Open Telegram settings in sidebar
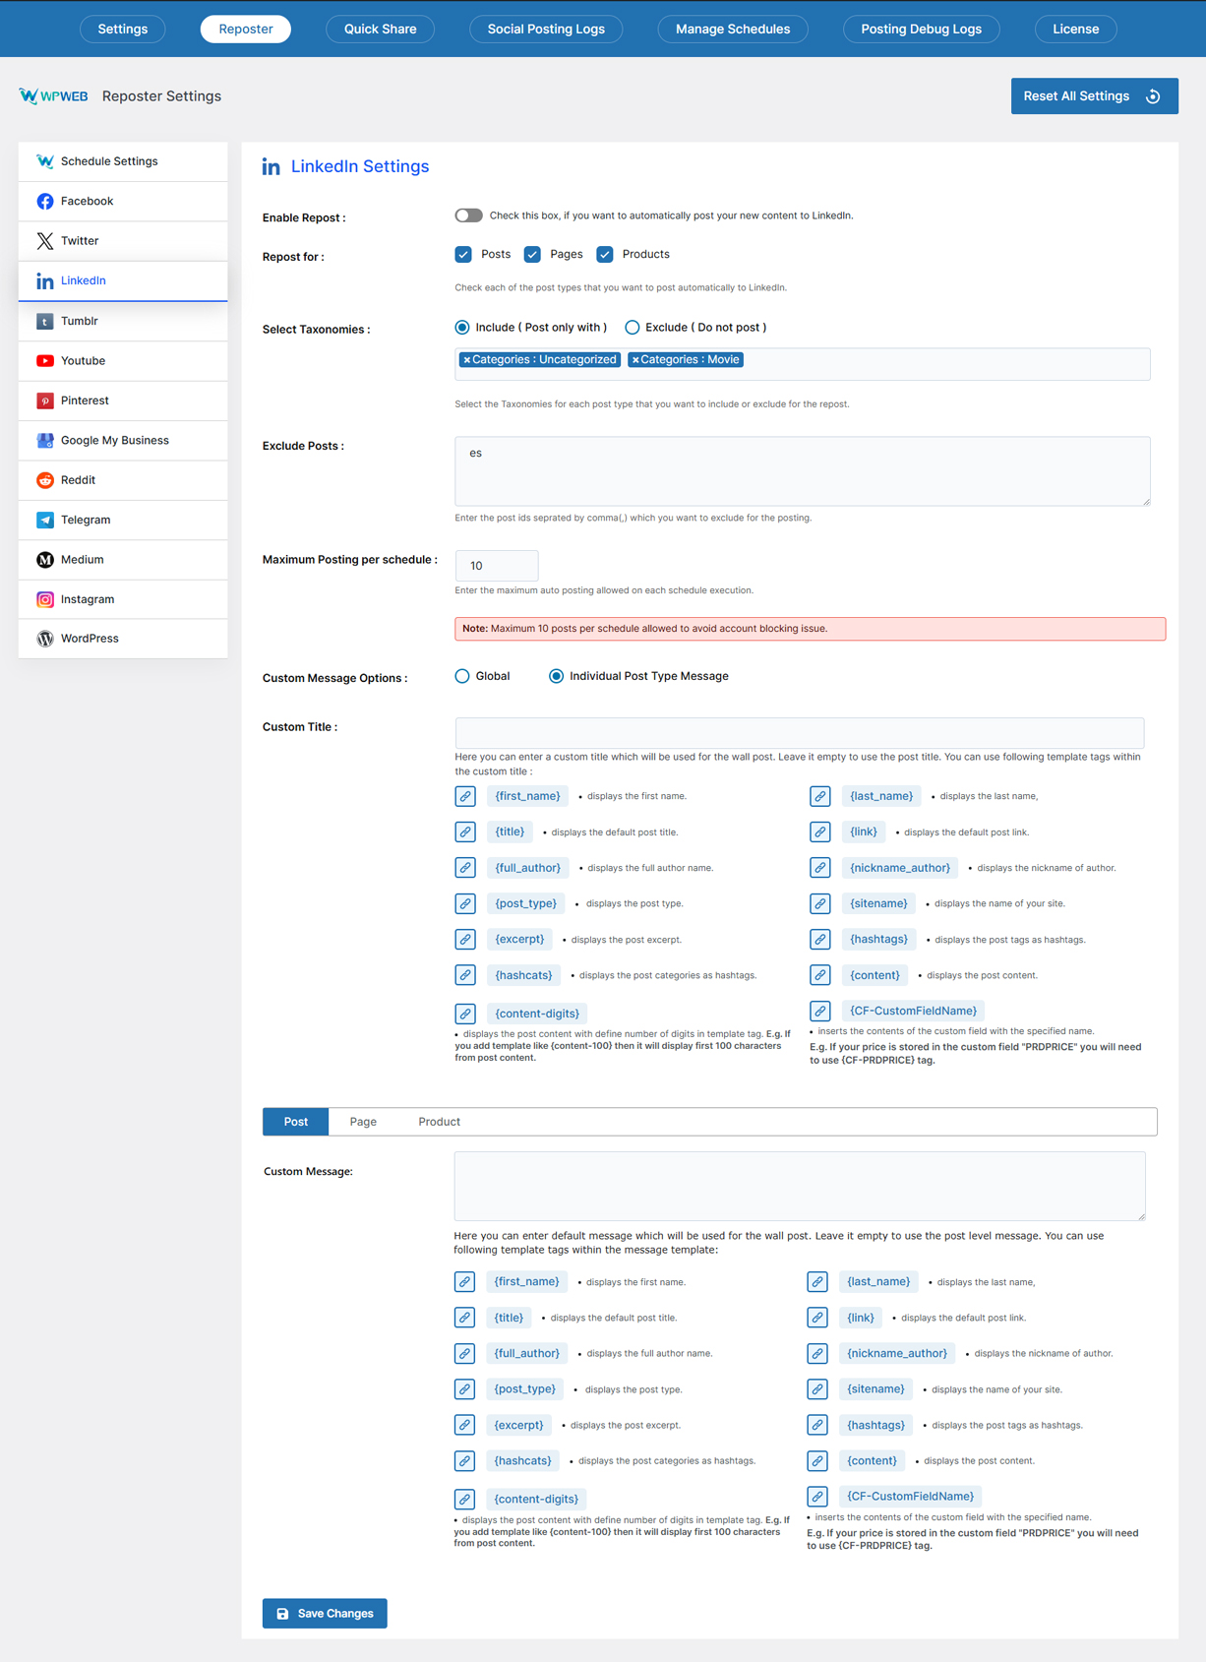1206x1662 pixels. tap(86, 520)
